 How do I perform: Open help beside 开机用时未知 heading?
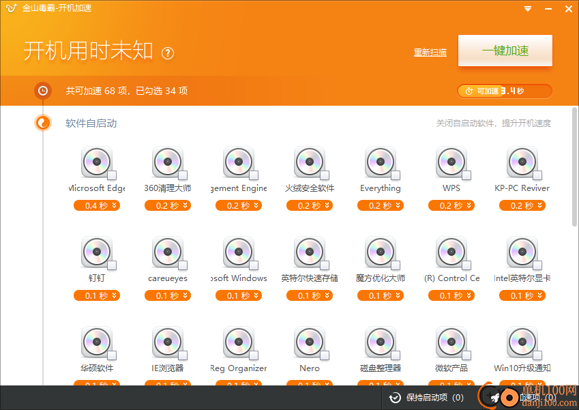(168, 53)
